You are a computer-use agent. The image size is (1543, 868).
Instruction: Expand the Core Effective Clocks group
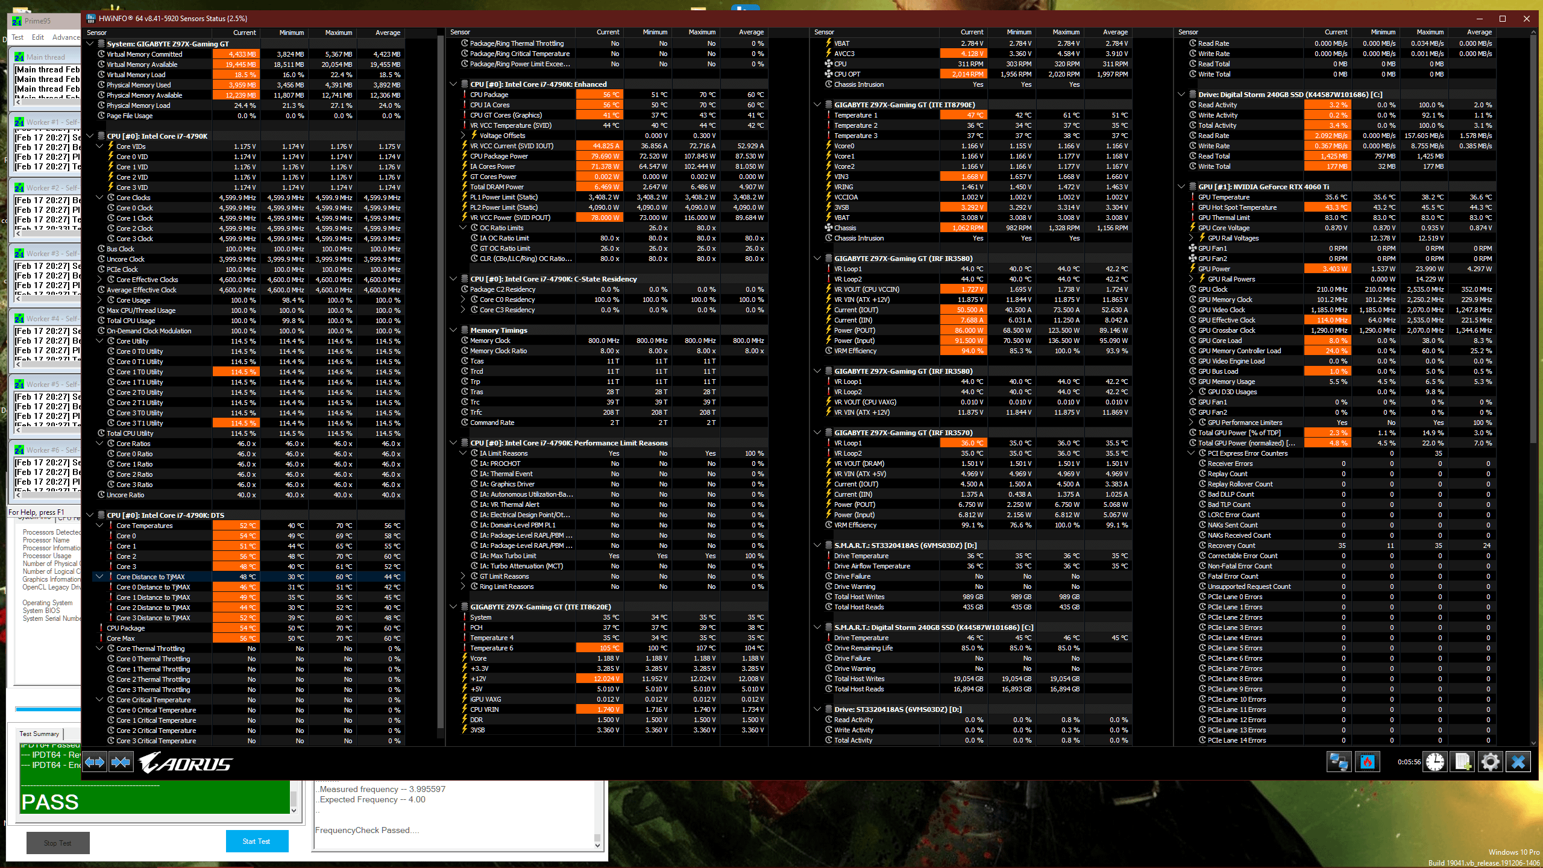100,280
